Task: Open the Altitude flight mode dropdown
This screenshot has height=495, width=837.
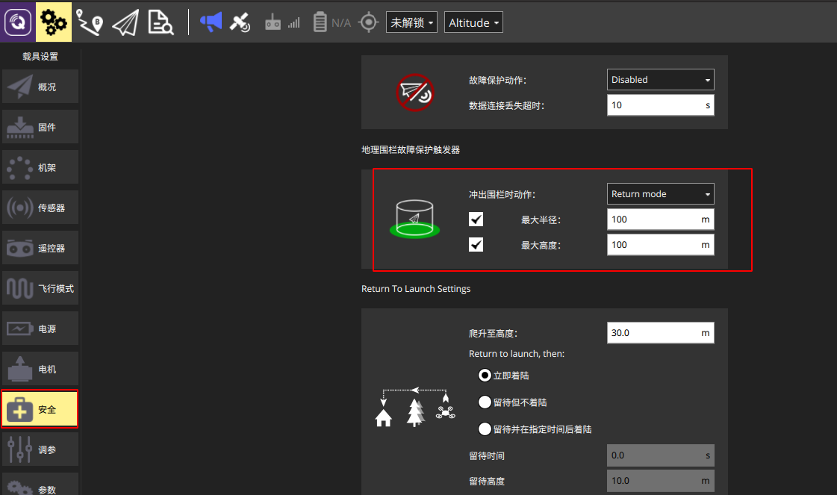Action: [473, 22]
